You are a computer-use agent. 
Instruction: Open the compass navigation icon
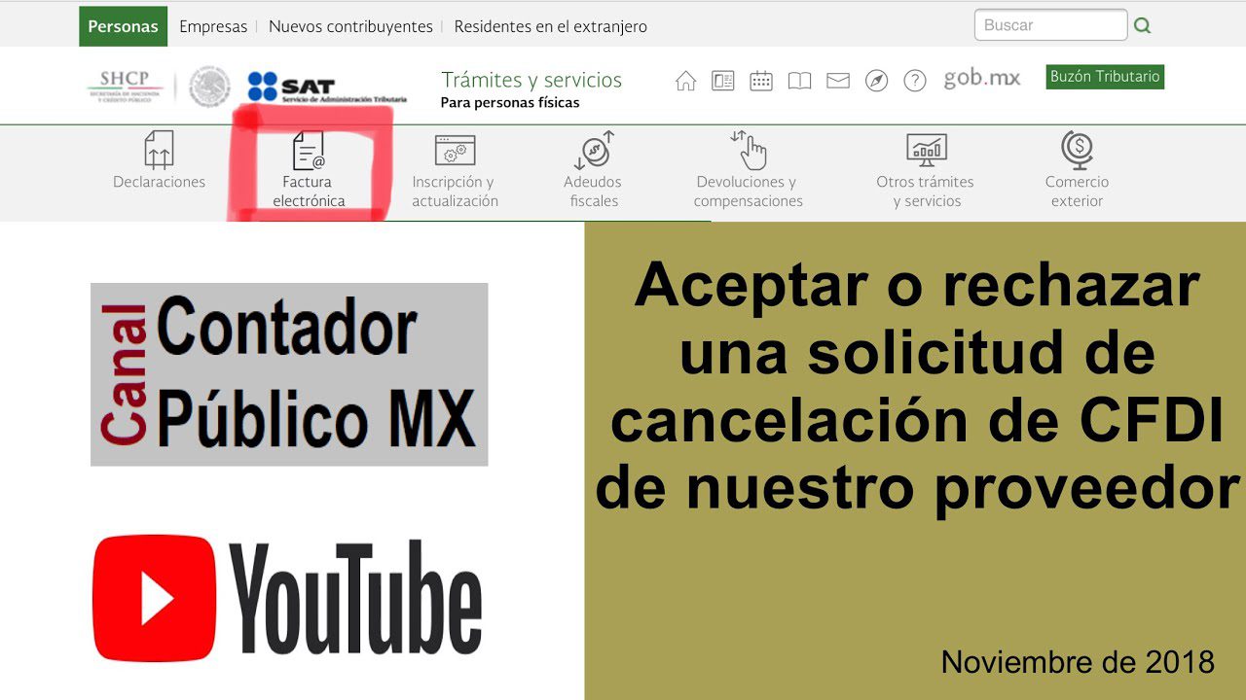[x=876, y=81]
